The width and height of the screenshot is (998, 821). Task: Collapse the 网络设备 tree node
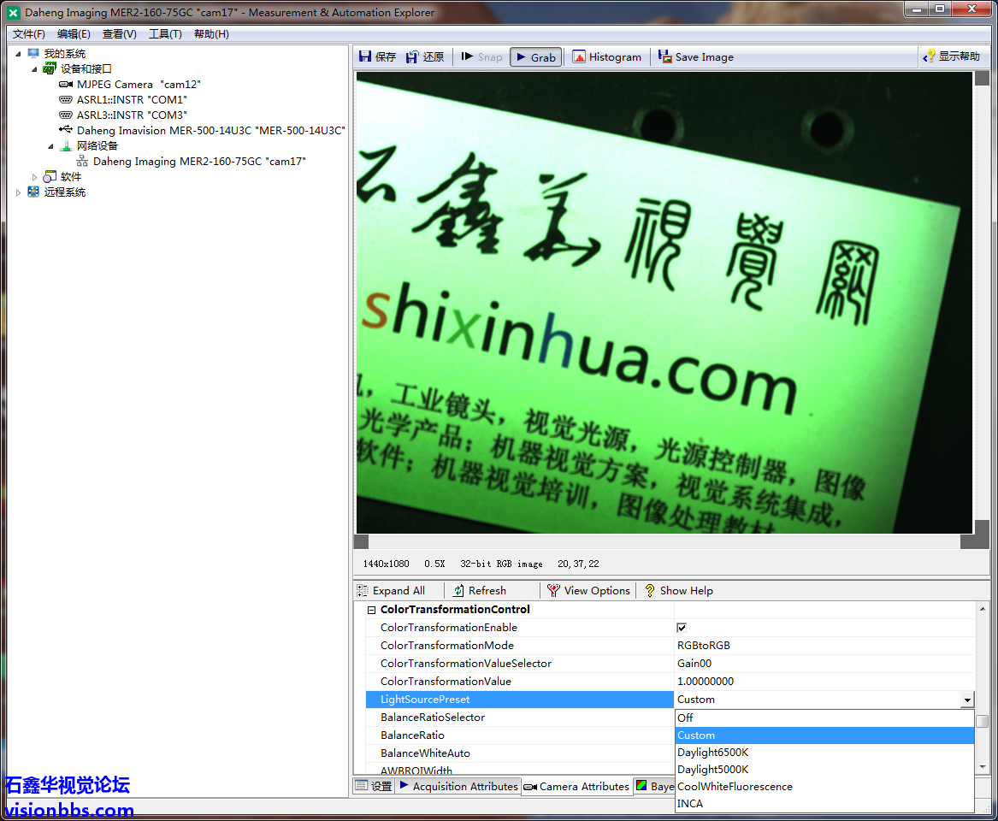coord(51,146)
